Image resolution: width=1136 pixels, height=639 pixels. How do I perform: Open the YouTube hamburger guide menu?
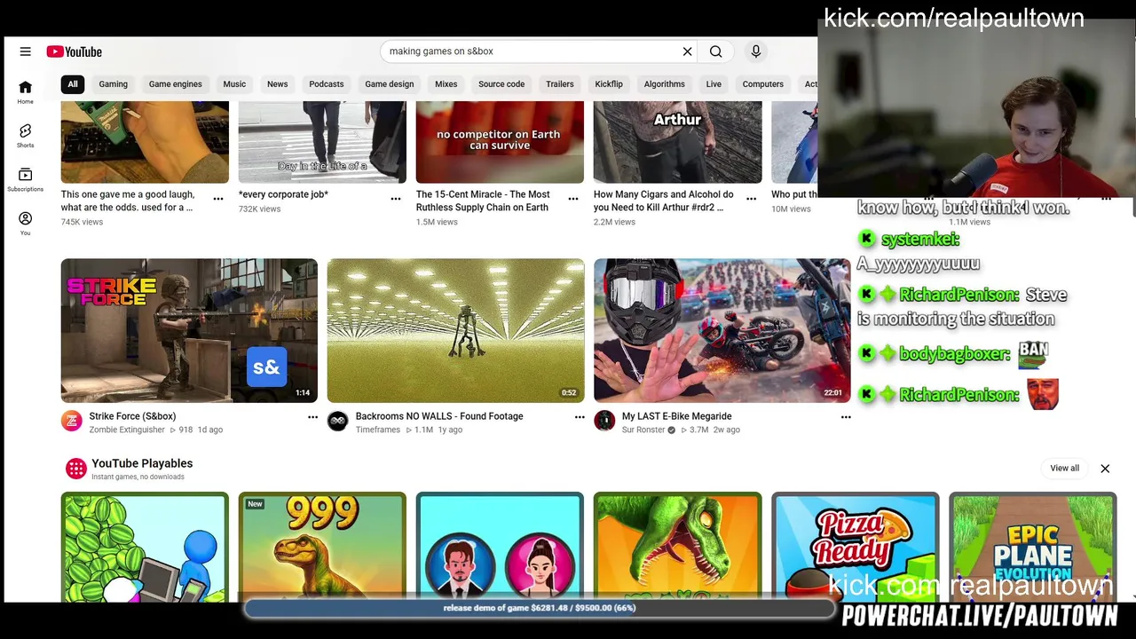[x=25, y=51]
